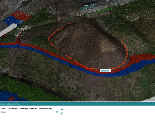This screenshot has width=155, height=125.
Task: Click the red-blue checkered patch at top left
Action: tap(16, 18)
